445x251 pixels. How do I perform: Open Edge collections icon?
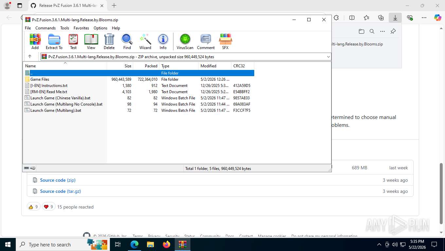click(381, 18)
